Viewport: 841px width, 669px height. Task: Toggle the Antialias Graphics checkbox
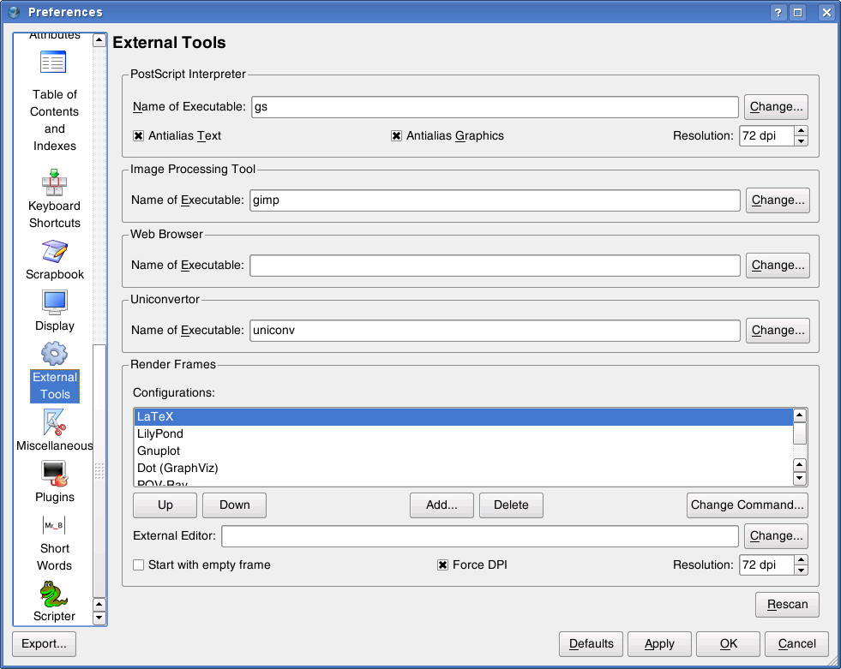pyautogui.click(x=396, y=136)
